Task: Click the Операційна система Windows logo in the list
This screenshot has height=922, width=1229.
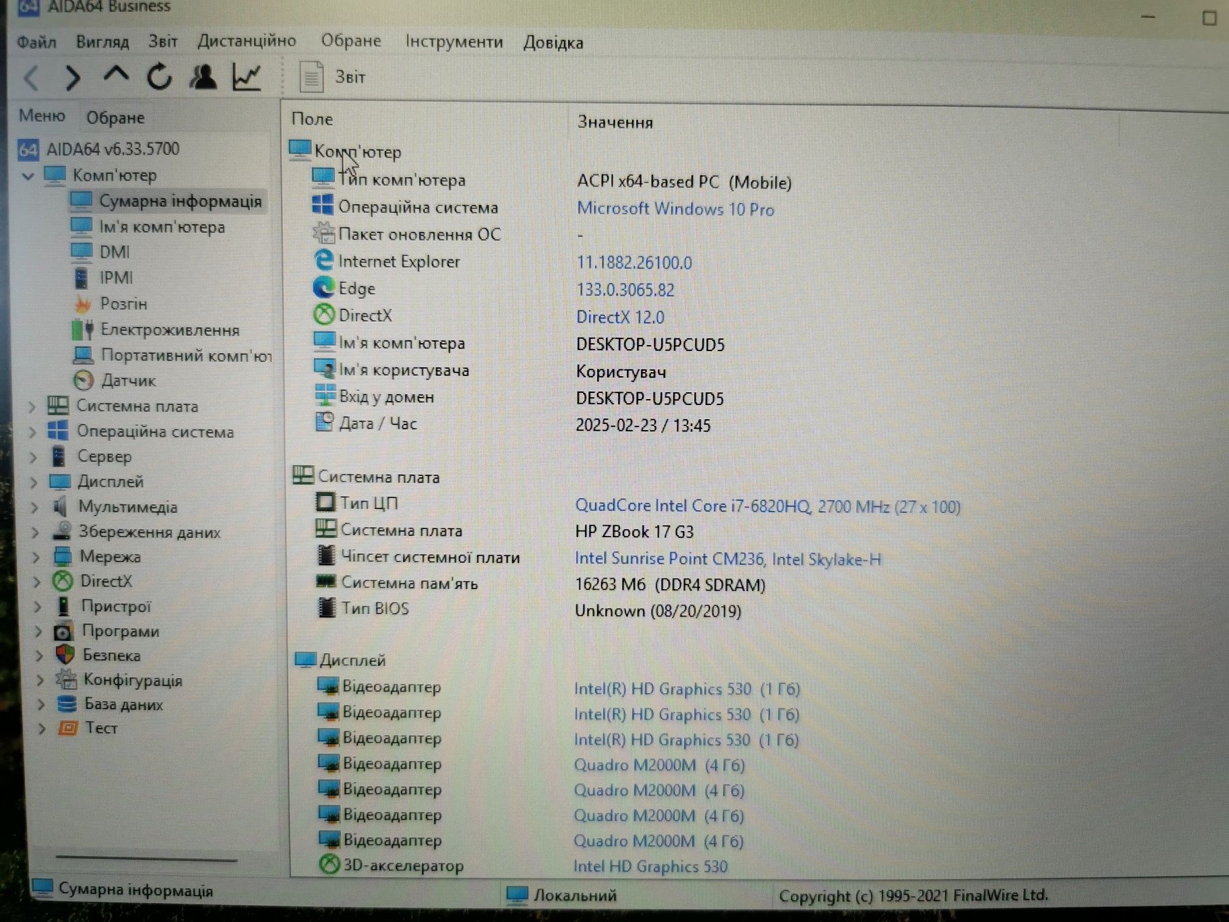Action: (x=323, y=206)
